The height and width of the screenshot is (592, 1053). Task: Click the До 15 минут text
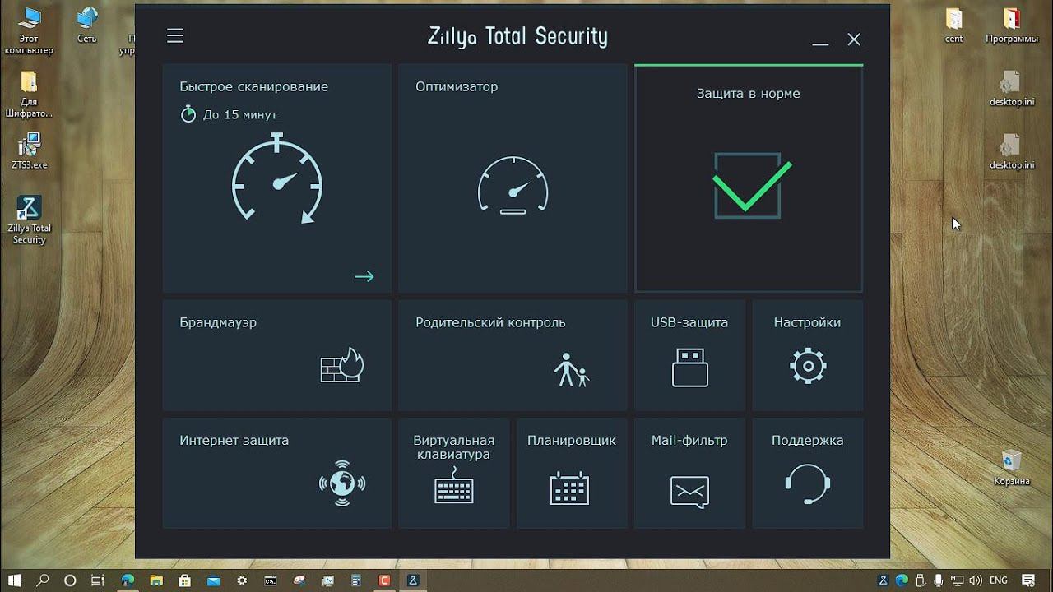point(240,115)
